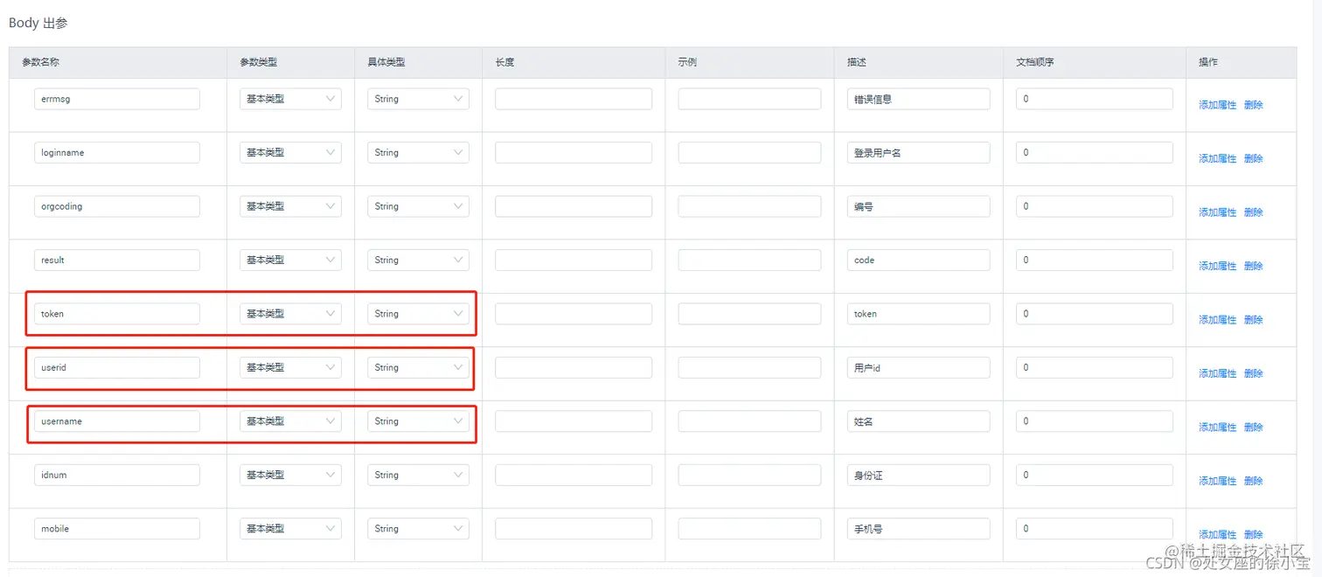Image resolution: width=1322 pixels, height=577 pixels.
Task: Delete the loginname row
Action: click(1253, 158)
